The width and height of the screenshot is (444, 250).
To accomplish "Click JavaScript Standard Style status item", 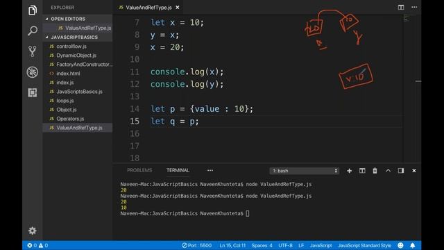I will coord(364,245).
